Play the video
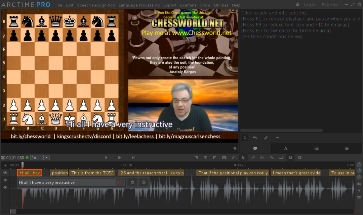 coord(119,158)
